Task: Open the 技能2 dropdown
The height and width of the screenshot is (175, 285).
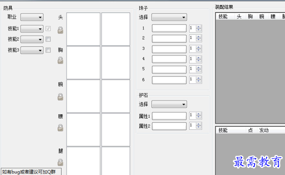Action: [x=32, y=39]
